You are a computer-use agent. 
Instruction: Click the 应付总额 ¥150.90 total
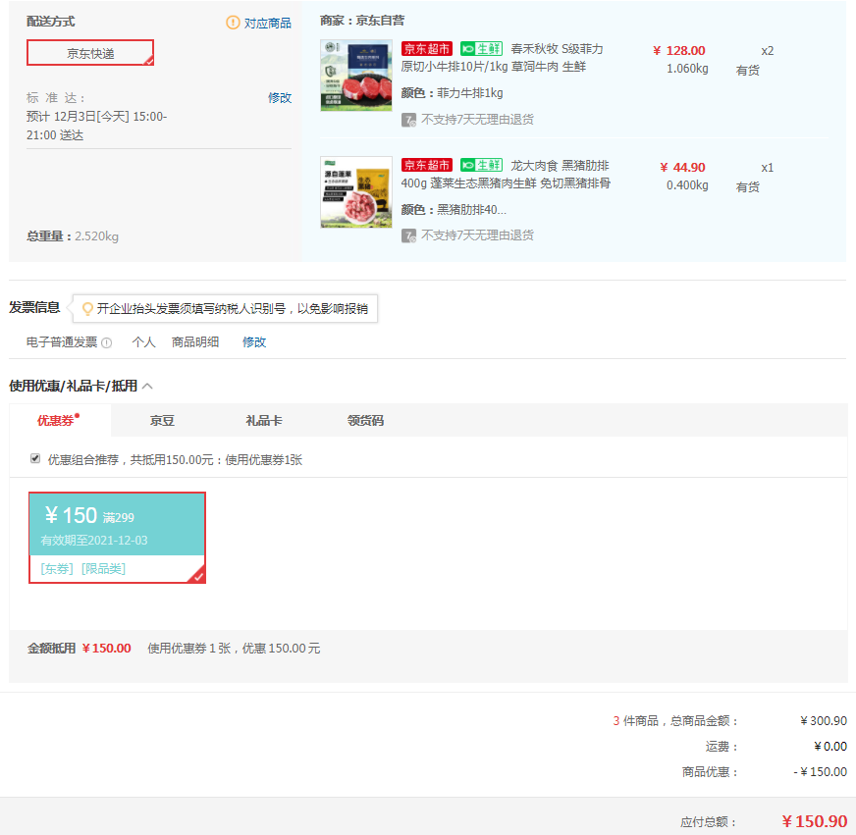click(814, 821)
